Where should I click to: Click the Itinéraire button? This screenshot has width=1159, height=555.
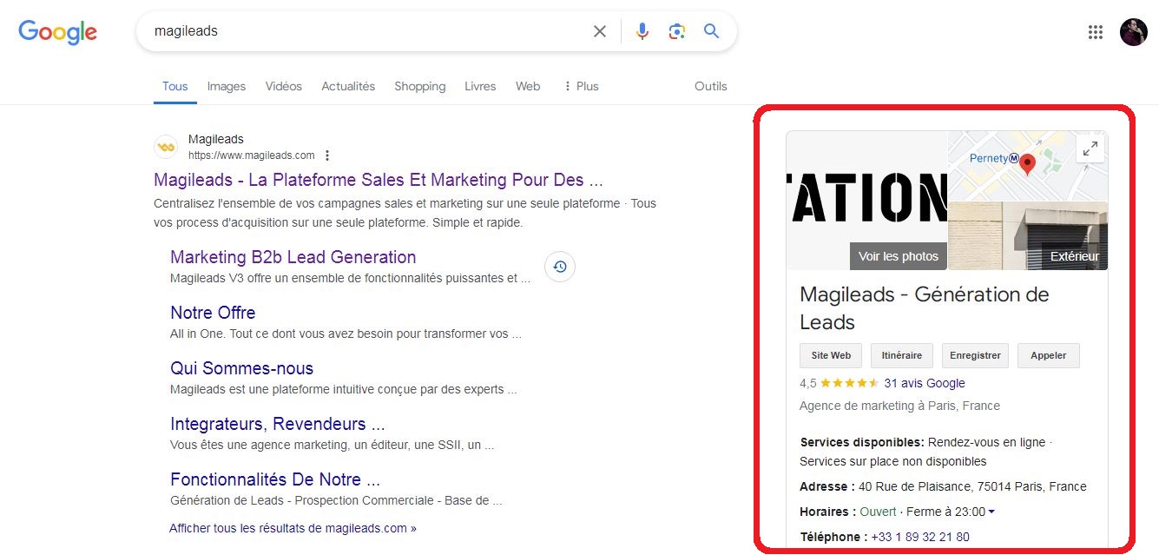pyautogui.click(x=902, y=355)
